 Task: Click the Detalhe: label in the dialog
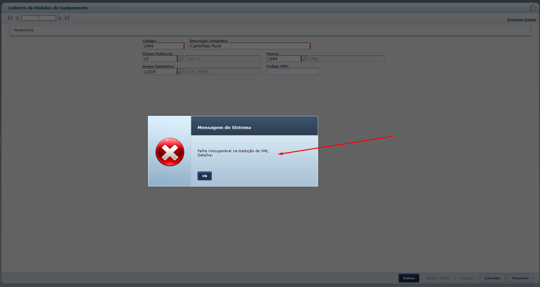point(205,155)
